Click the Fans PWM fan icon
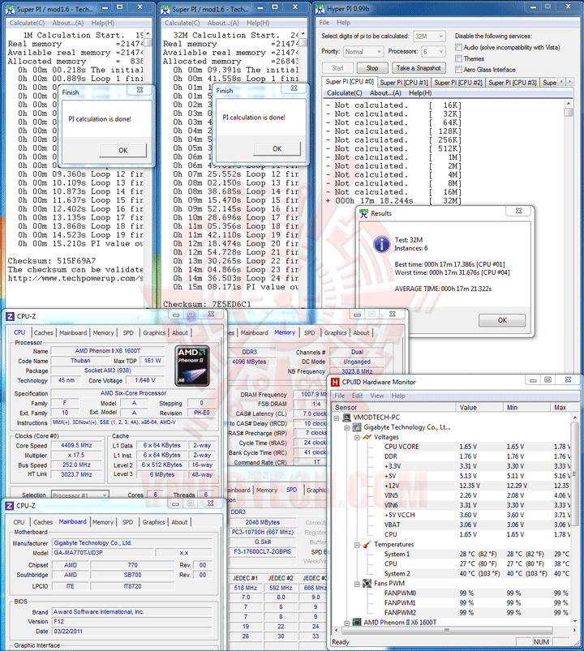This screenshot has width=584, height=651. (x=367, y=584)
